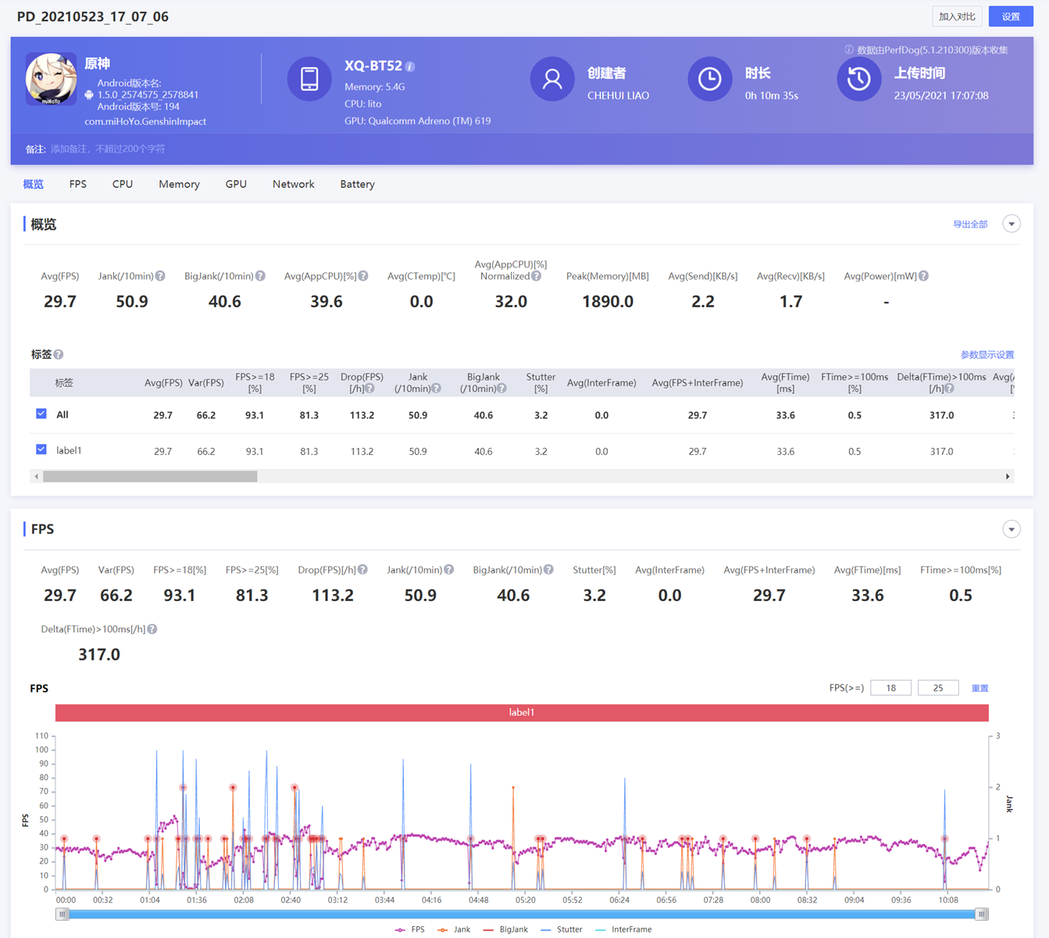The image size is (1049, 938).
Task: Collapse the 概览 section with the arrow
Action: tap(1012, 224)
